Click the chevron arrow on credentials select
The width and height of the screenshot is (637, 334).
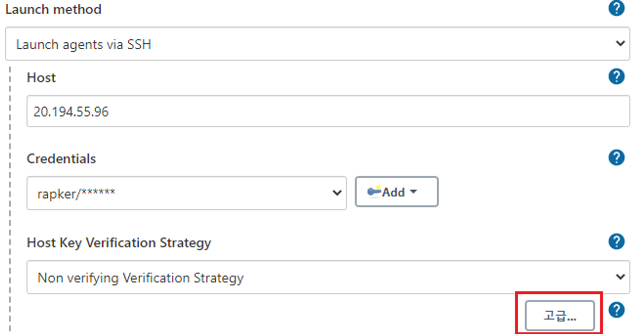pos(337,193)
